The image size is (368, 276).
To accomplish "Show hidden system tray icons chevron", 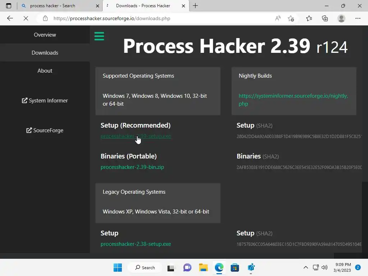I will 305,267.
